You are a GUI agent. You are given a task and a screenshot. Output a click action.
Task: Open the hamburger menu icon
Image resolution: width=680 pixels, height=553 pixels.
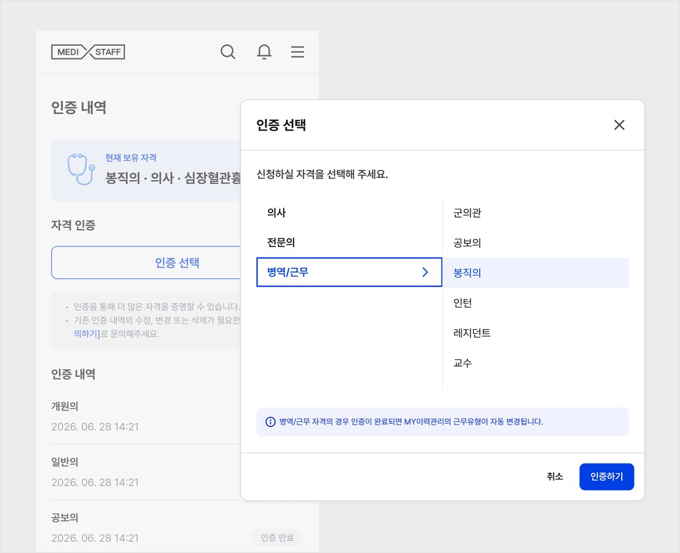[297, 51]
